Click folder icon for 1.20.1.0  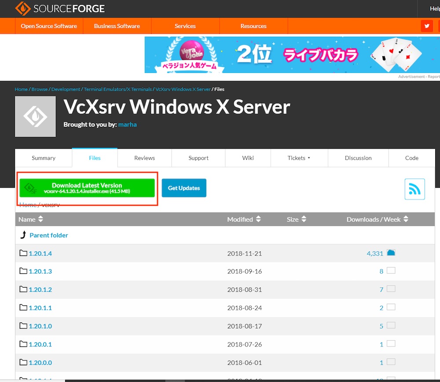coord(23,326)
